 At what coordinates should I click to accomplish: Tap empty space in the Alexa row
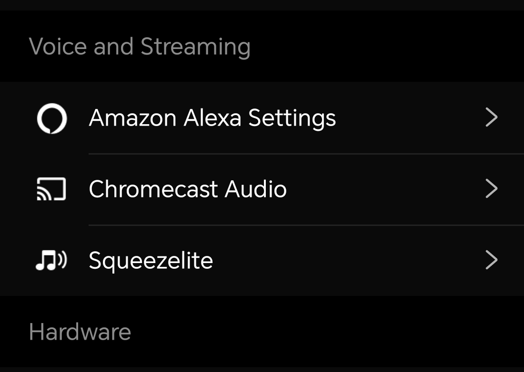(410, 118)
